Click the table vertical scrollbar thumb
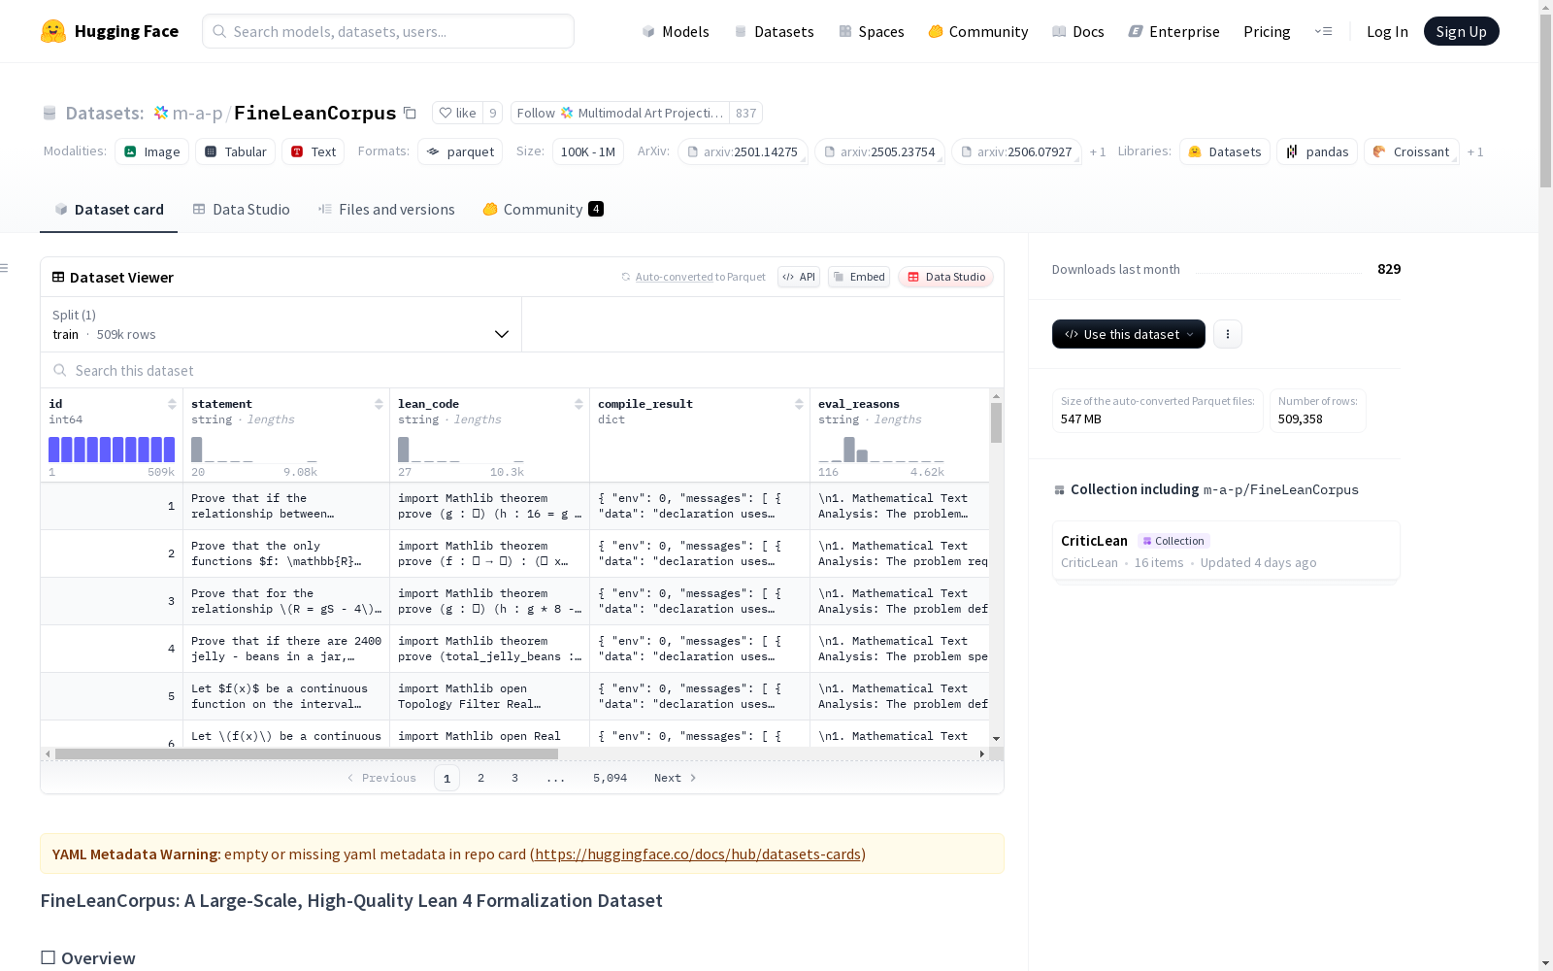The height and width of the screenshot is (971, 1553). [996, 423]
